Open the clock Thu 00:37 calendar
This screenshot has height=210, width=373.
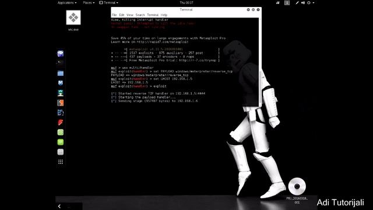[x=186, y=2]
